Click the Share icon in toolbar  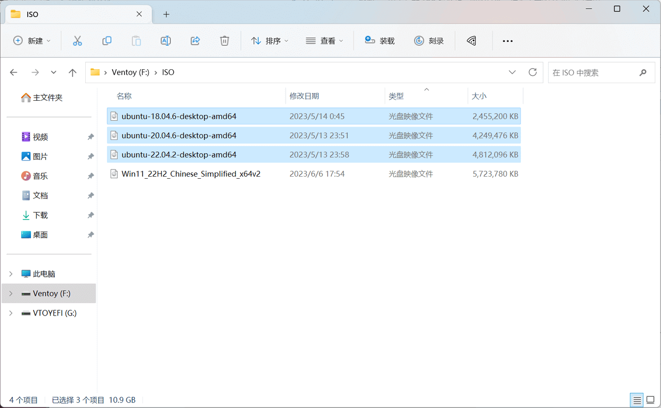(x=195, y=41)
